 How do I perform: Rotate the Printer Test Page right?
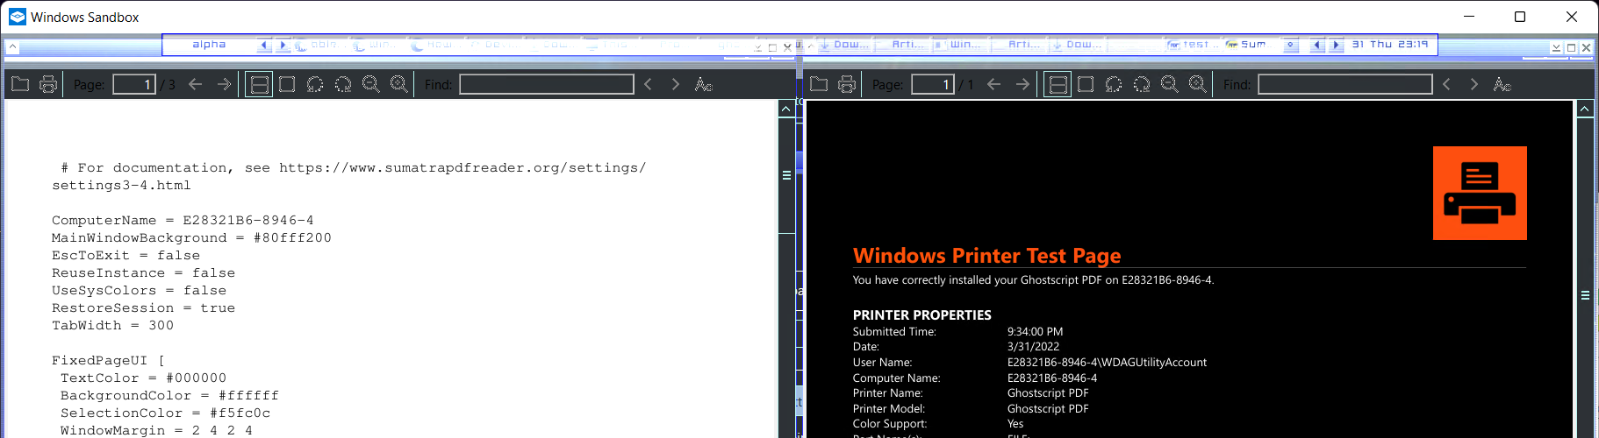click(1142, 84)
